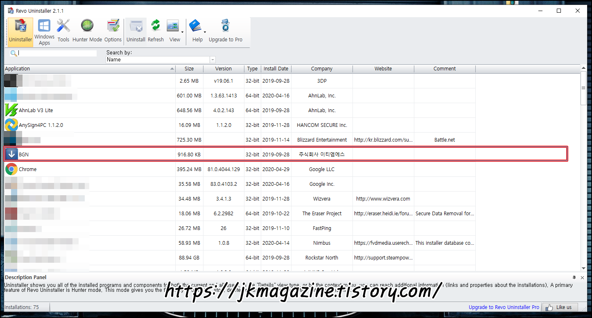This screenshot has height=318, width=592.
Task: Open the Help toolbar icon
Action: point(195,26)
